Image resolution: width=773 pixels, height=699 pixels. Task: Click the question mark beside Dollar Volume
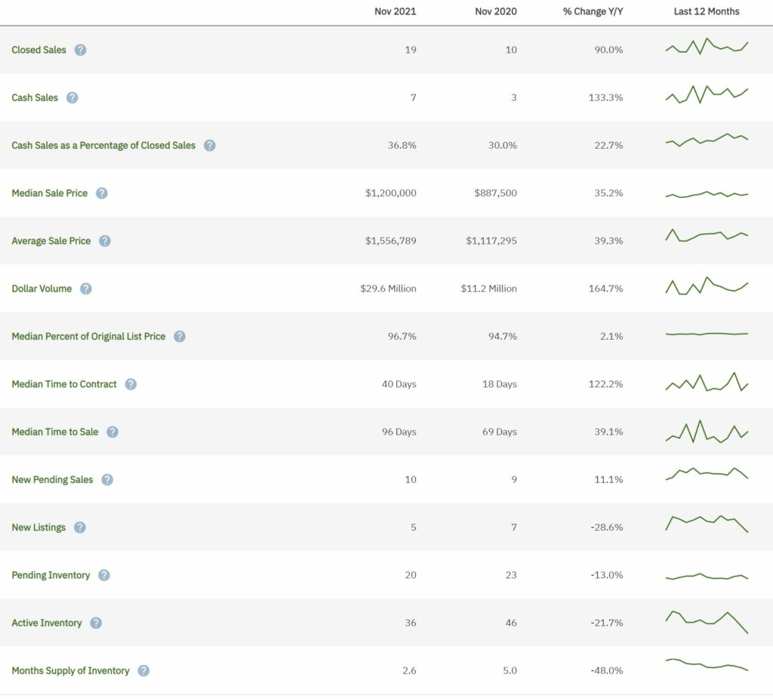[86, 289]
